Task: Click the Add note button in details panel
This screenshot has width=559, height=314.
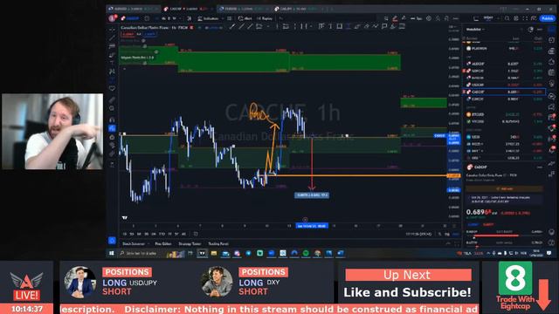Action: pos(504,188)
